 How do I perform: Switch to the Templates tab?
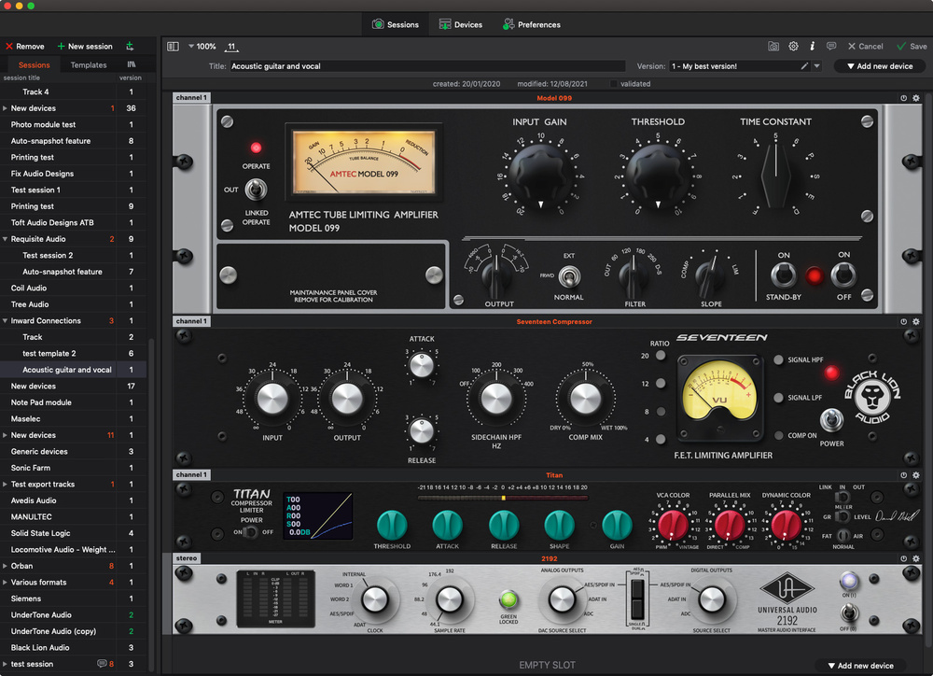tap(89, 65)
